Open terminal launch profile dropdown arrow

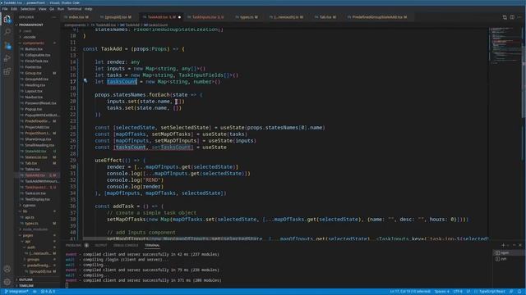[508, 245]
